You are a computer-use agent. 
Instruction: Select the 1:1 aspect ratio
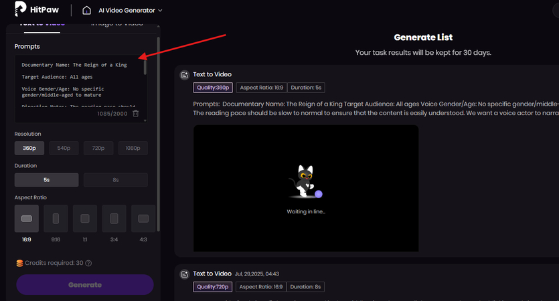pos(85,218)
